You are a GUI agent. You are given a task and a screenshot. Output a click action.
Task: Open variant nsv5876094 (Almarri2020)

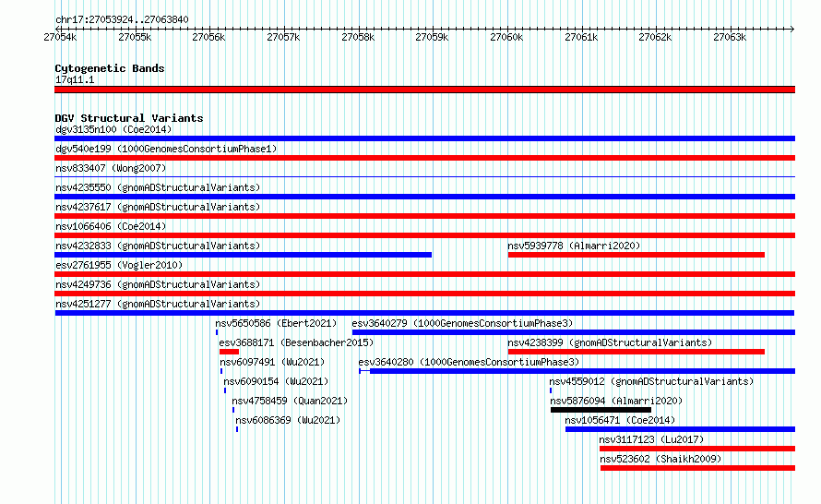(616, 401)
